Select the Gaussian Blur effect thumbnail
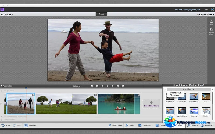The image size is (215, 134). coord(182,98)
